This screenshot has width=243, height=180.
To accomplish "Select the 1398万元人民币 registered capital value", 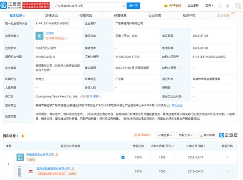I will point(46,48).
